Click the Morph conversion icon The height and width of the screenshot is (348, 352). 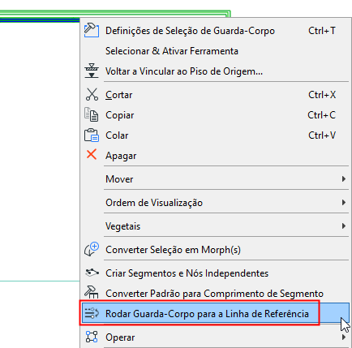tap(92, 249)
